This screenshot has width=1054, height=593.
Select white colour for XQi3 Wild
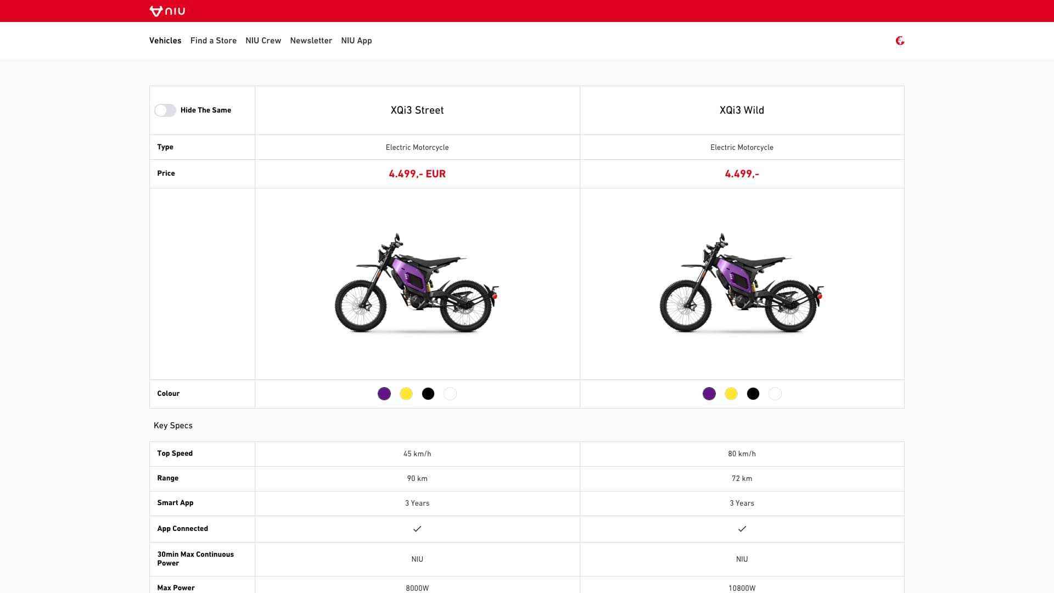pyautogui.click(x=775, y=394)
